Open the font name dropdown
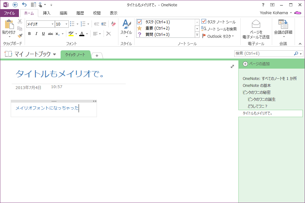305x203 pixels. tap(52, 24)
